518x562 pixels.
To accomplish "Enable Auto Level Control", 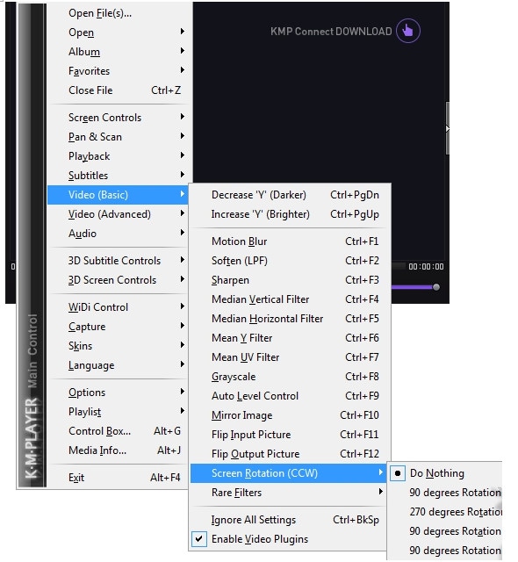I will pos(290,396).
